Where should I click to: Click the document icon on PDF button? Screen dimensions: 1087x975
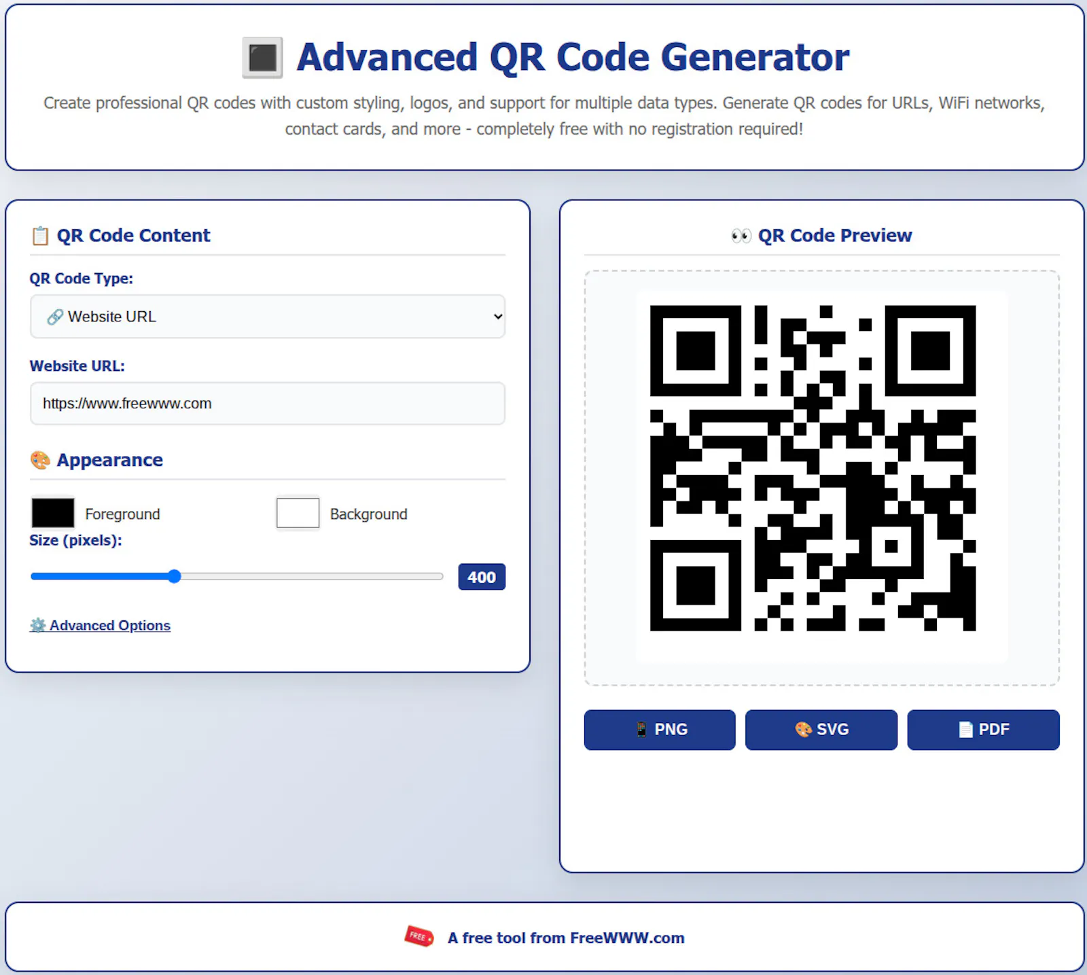(965, 730)
